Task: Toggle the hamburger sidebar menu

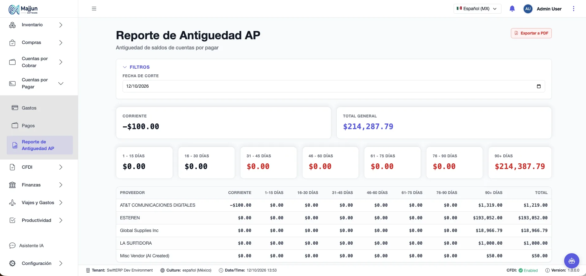Action: 94,9
